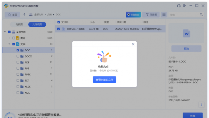Click the drive icon in breadcrumb
The image size is (209, 118).
pyautogui.click(x=31, y=15)
